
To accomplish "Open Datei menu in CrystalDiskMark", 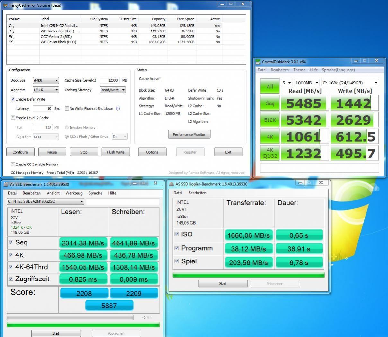I will tap(262, 70).
